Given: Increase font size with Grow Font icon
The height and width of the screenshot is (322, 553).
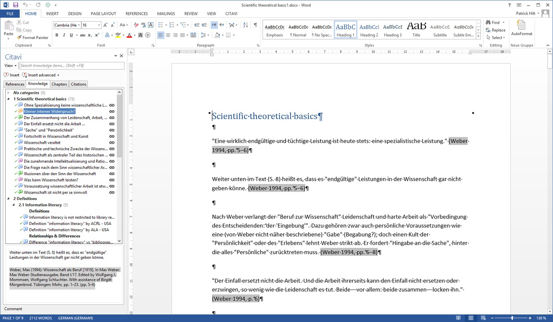Looking at the screenshot, I should pos(106,25).
